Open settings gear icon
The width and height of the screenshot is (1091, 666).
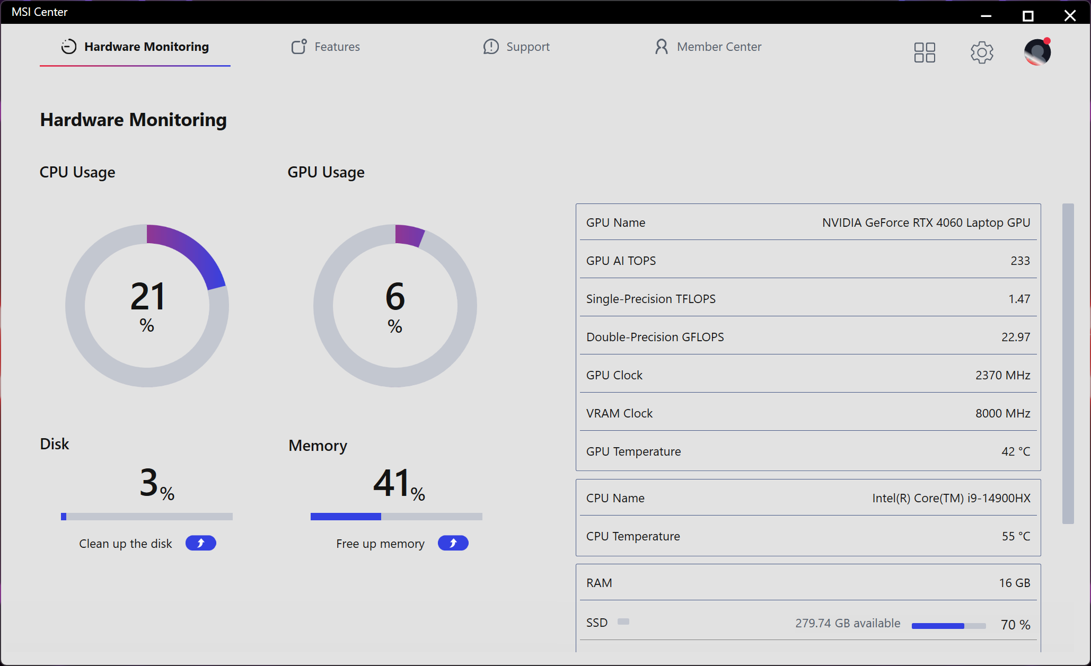tap(982, 52)
